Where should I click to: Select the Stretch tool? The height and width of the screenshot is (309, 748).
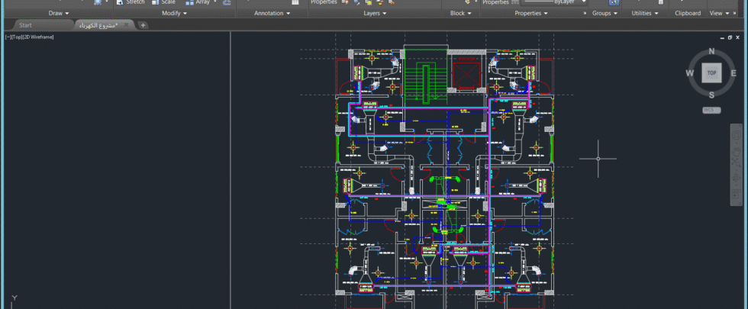130,2
